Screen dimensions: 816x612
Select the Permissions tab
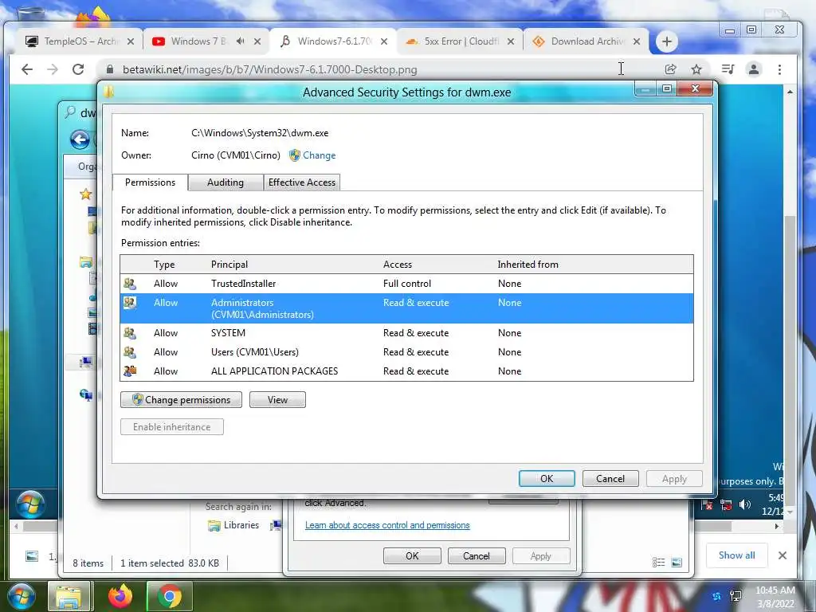[150, 182]
